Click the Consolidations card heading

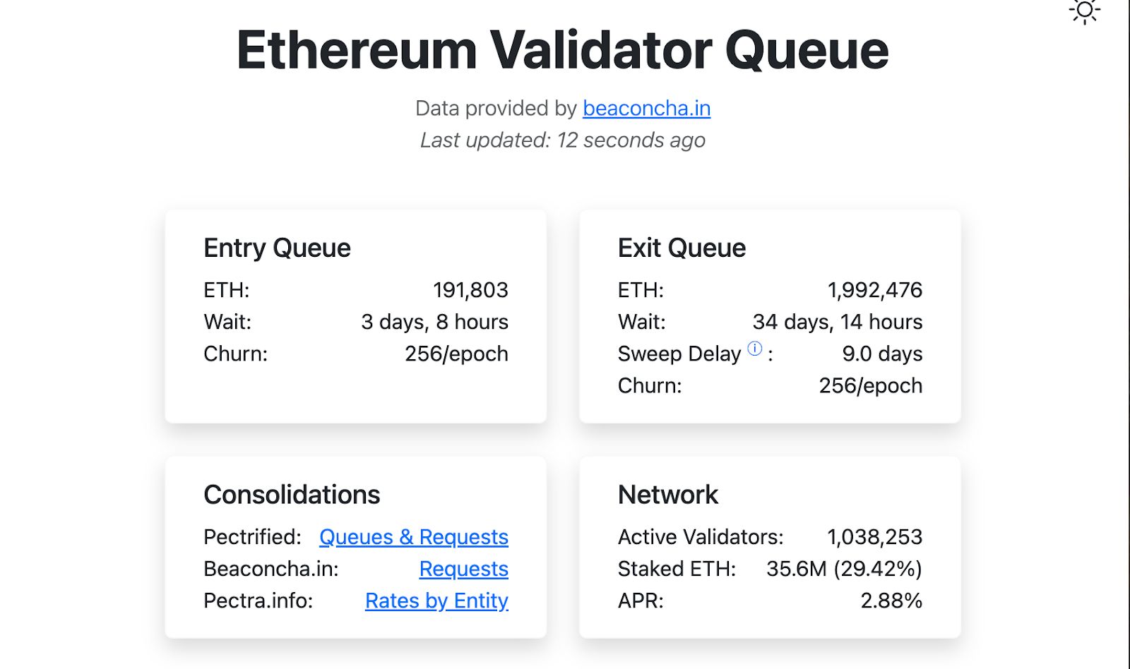click(x=292, y=495)
